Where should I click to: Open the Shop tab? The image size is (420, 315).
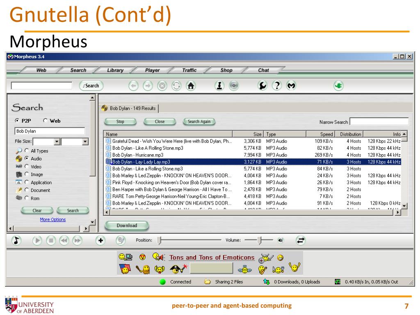pos(226,70)
